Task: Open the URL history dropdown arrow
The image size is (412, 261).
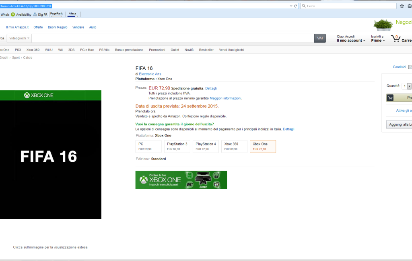Action: point(291,6)
